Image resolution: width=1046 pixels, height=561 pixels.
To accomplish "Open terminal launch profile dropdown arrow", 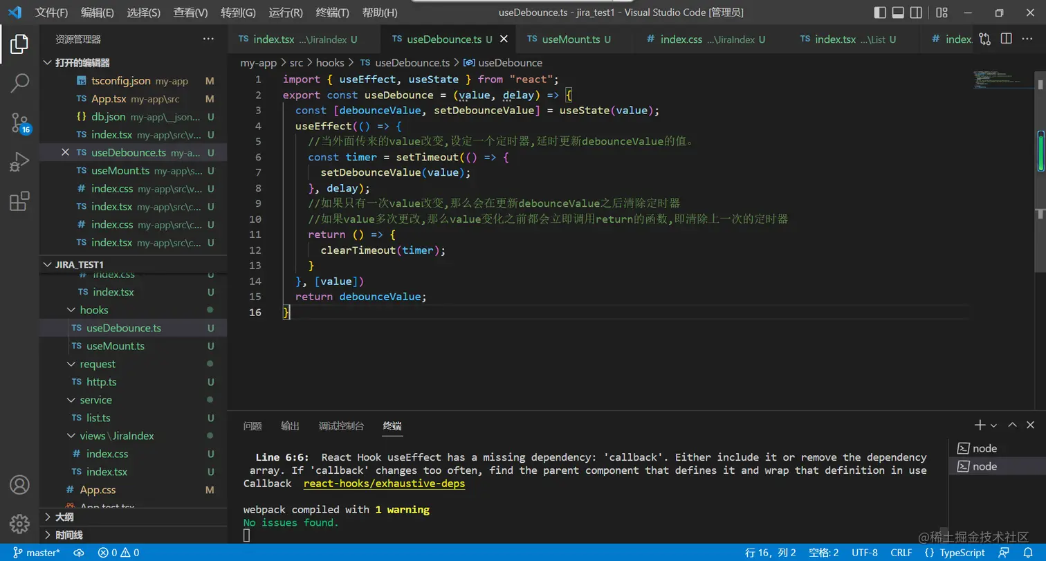I will (x=994, y=425).
